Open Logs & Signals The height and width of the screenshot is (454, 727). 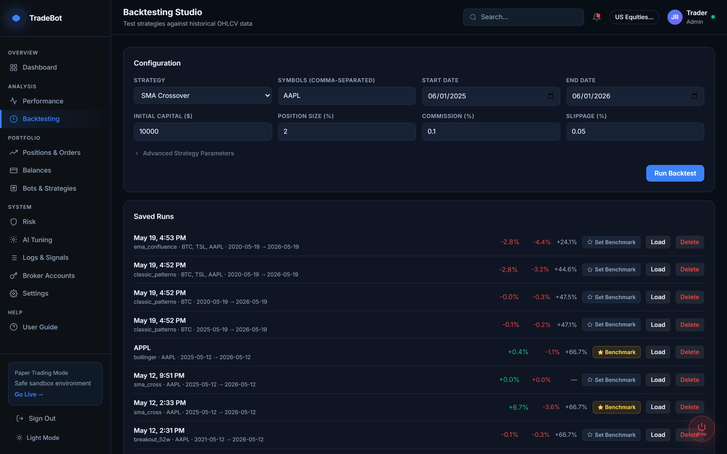tap(55, 258)
